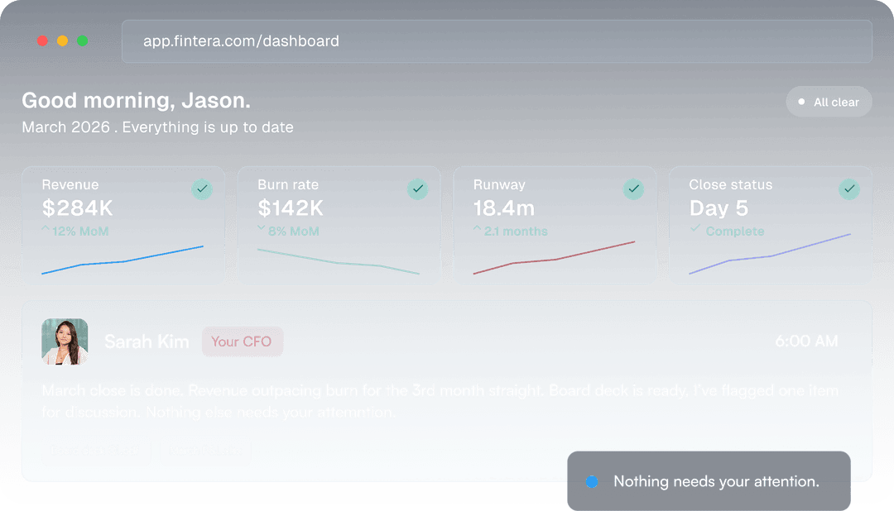Click the Runway trend line chart
This screenshot has width=894, height=511.
click(x=554, y=257)
